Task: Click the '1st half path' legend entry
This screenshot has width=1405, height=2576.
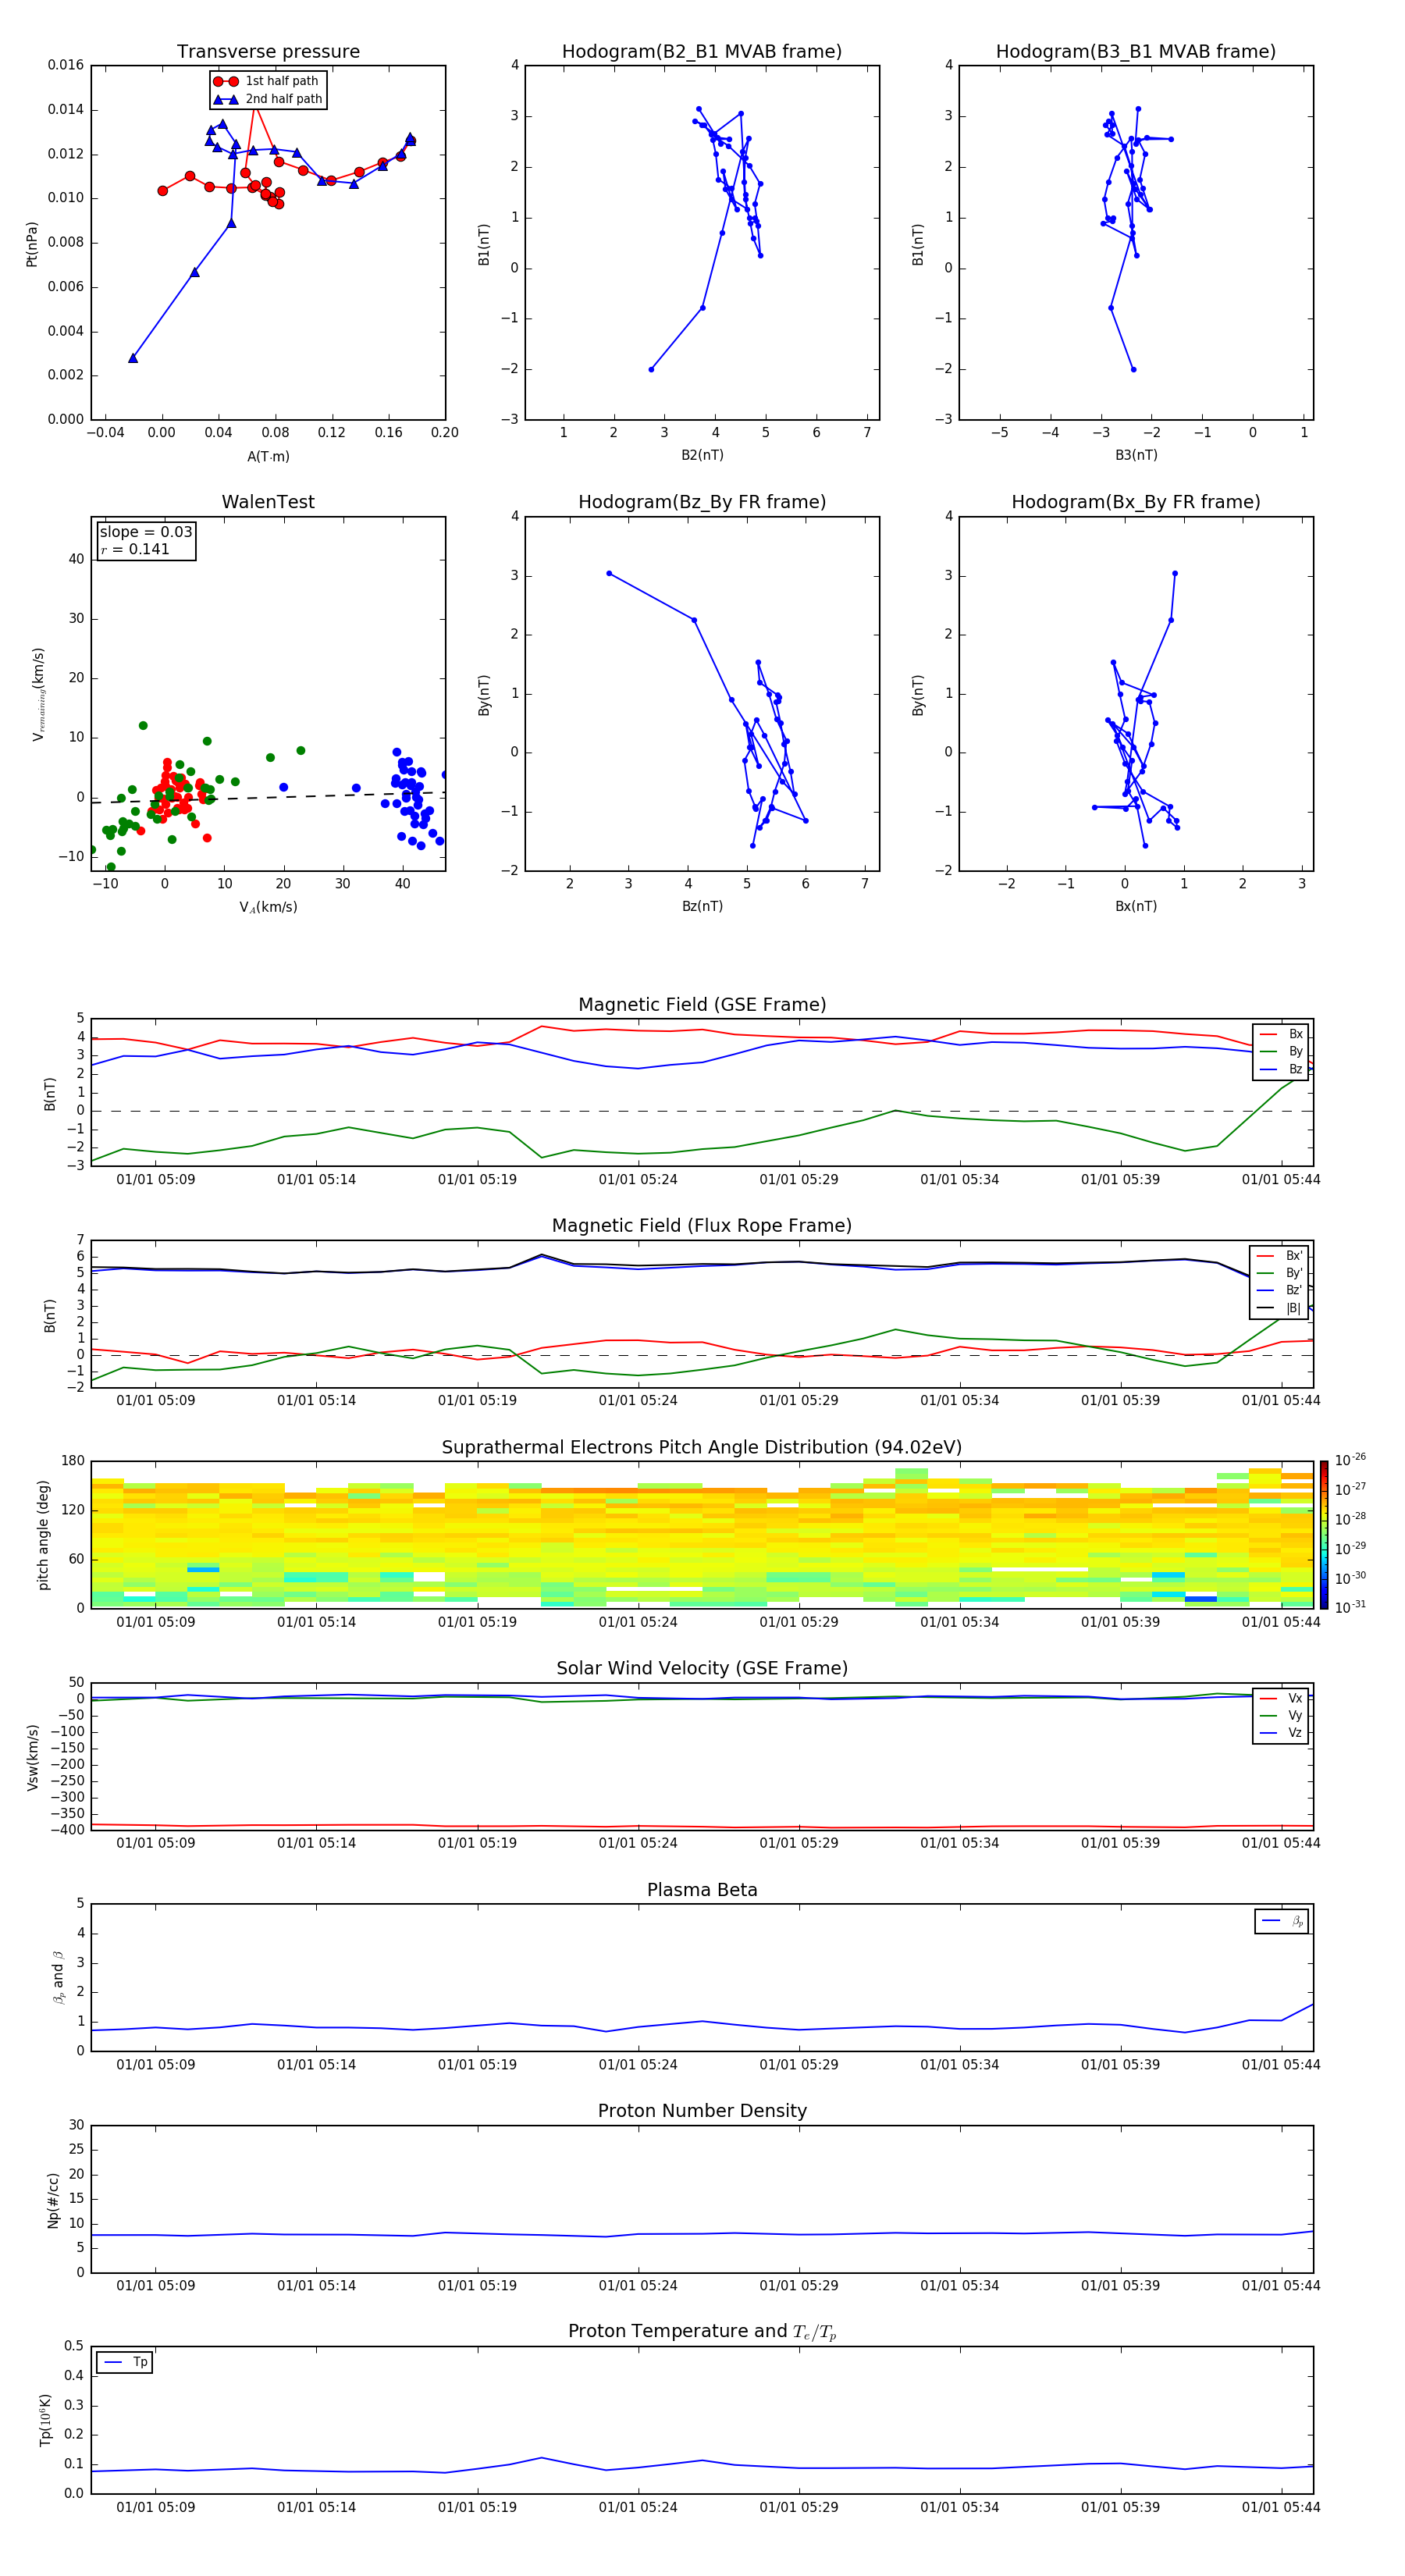Action: click(267, 81)
